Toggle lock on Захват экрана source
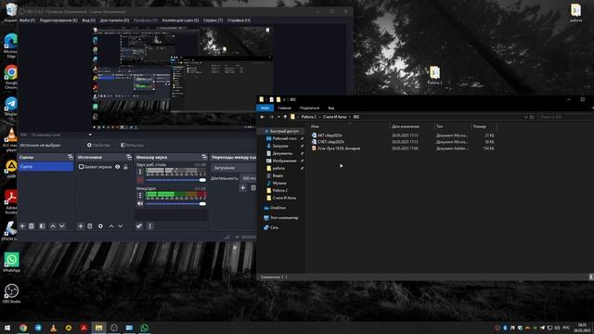The image size is (594, 334). [125, 167]
